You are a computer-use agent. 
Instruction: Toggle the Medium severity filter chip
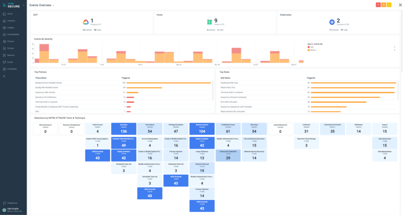(x=384, y=5)
